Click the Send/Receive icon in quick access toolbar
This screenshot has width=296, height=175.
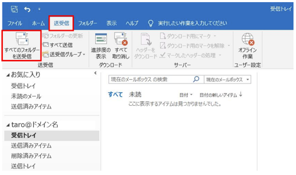tap(14, 9)
